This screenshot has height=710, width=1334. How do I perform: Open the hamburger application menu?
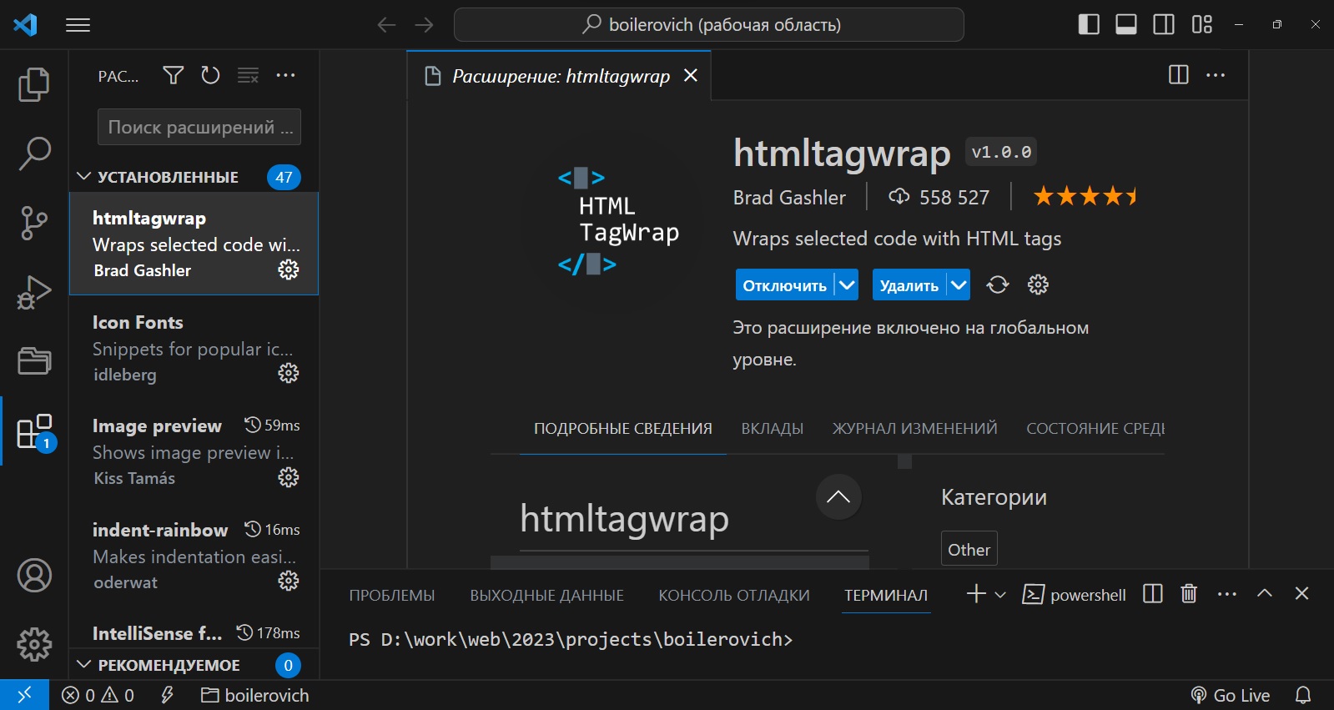click(78, 25)
